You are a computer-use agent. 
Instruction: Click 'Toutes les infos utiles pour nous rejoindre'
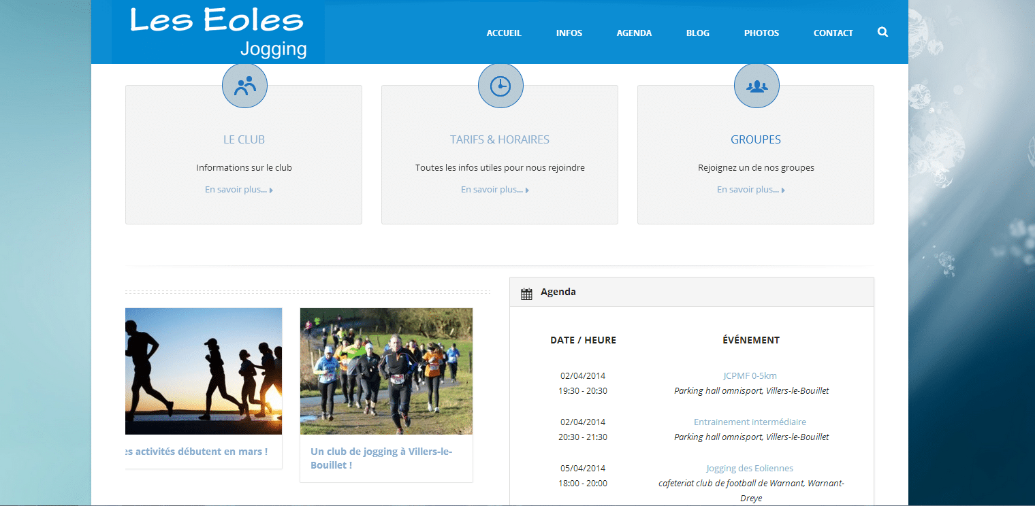[500, 167]
